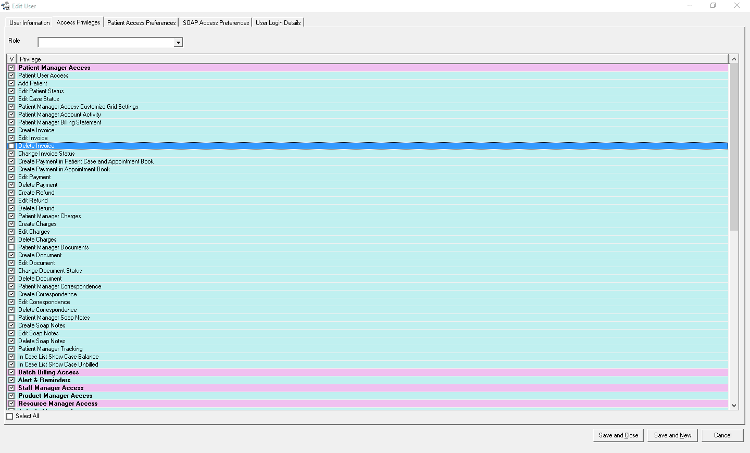This screenshot has width=750, height=453.
Task: Select the 'Patient Manager Tracking' row
Action: [x=367, y=349]
